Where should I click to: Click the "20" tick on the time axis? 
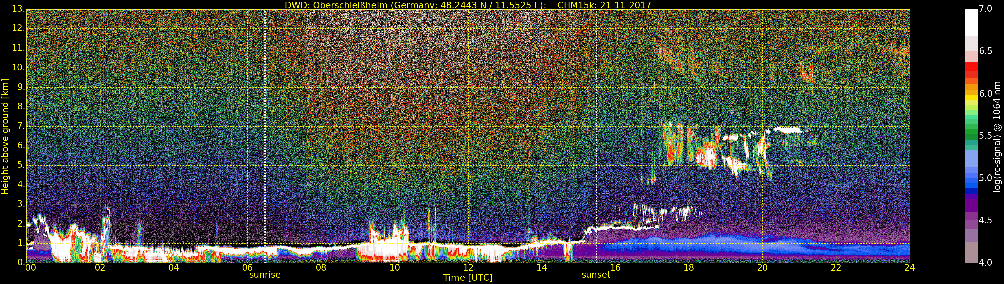pos(762,268)
